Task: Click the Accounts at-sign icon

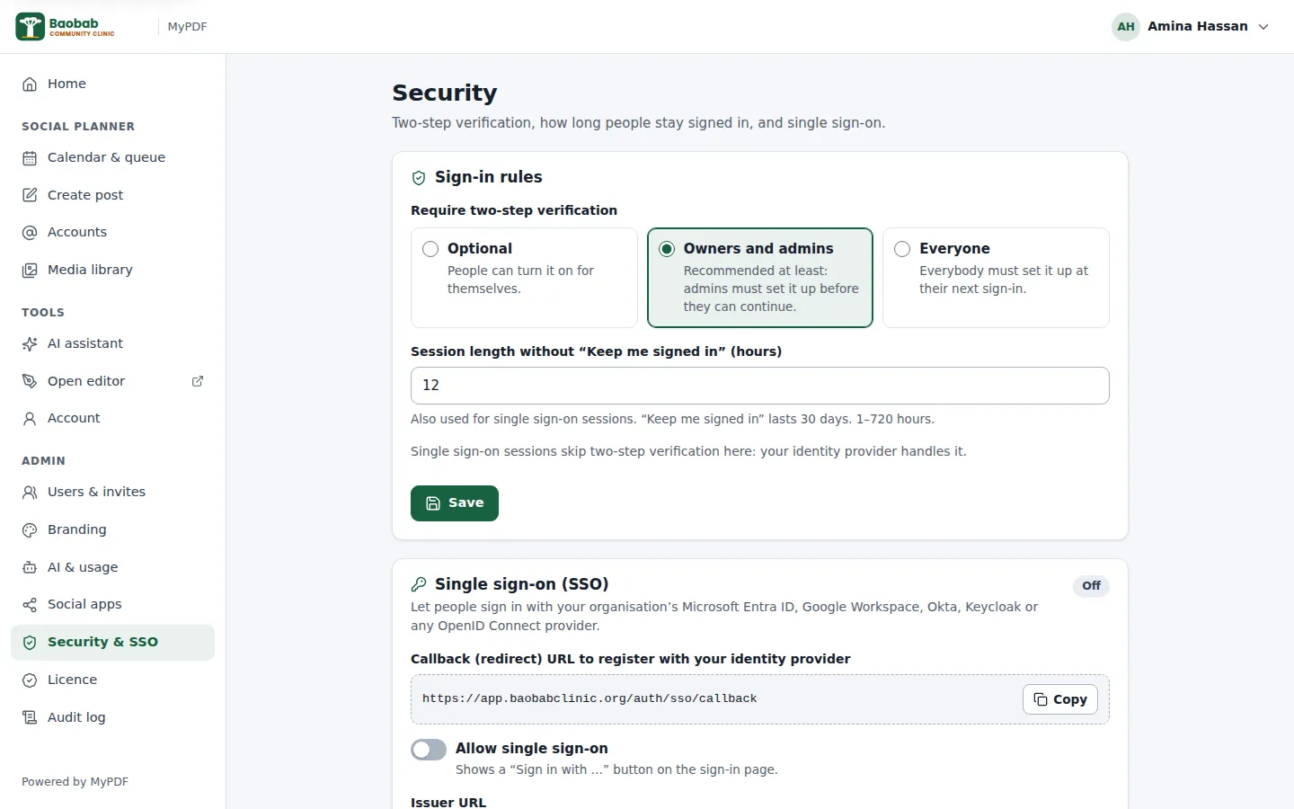Action: click(30, 233)
